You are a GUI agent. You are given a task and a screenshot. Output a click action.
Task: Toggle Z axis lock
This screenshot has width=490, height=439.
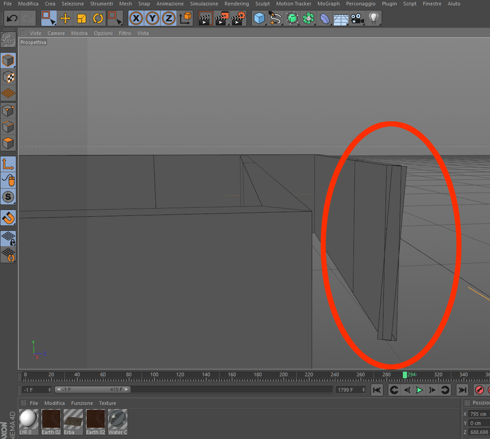[169, 18]
